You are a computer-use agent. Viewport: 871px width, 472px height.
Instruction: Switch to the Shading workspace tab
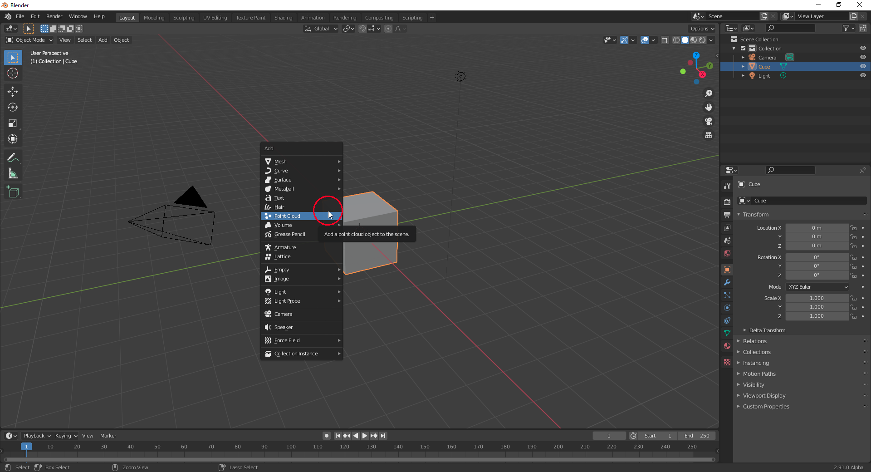[x=283, y=17]
